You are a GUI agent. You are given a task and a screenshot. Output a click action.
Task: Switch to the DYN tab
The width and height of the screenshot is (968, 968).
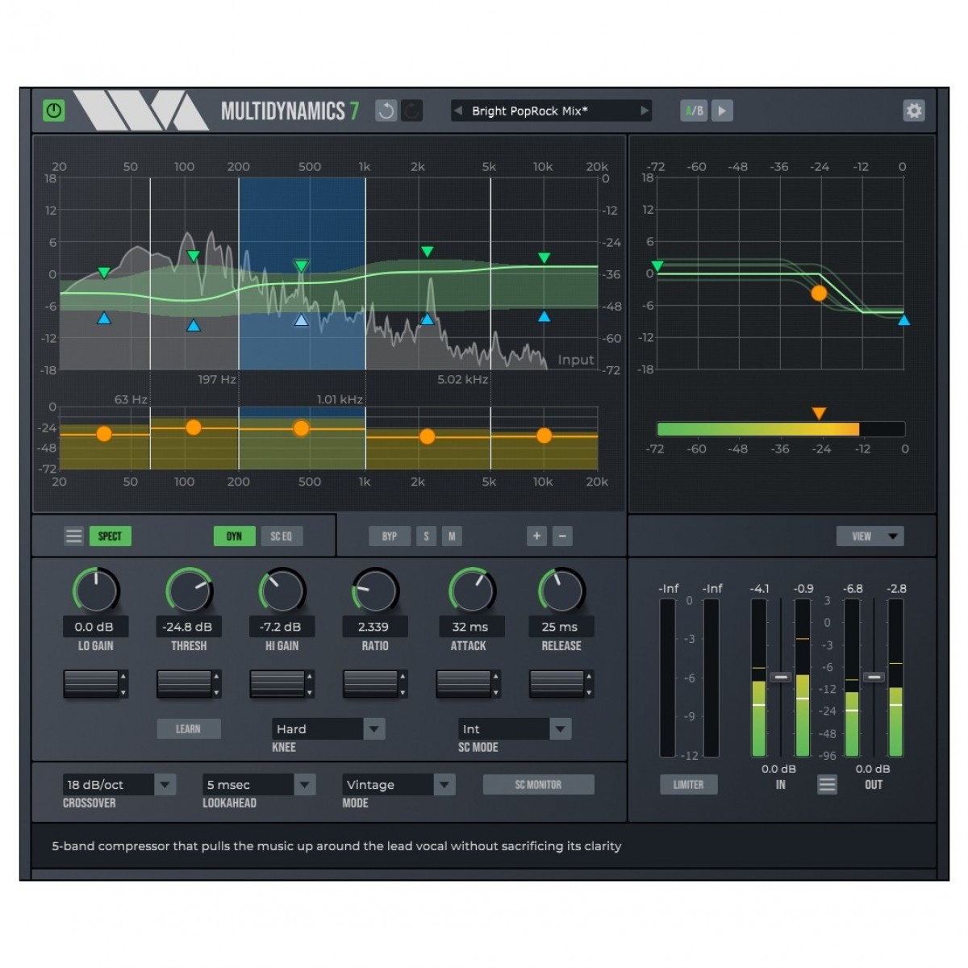(234, 536)
